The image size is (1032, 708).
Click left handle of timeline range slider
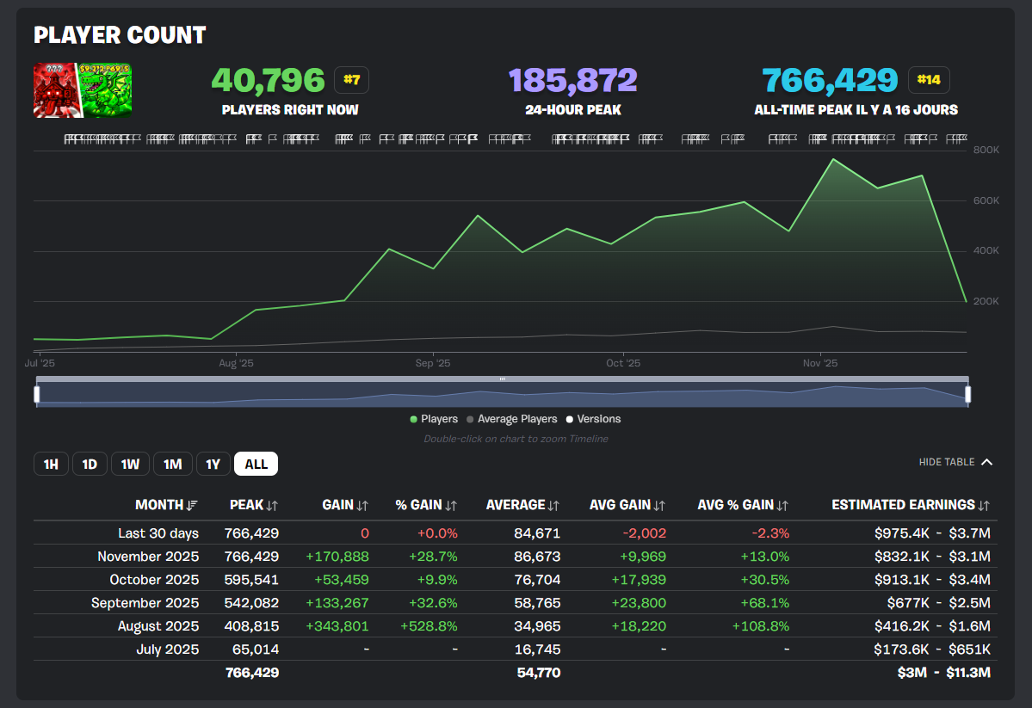37,394
